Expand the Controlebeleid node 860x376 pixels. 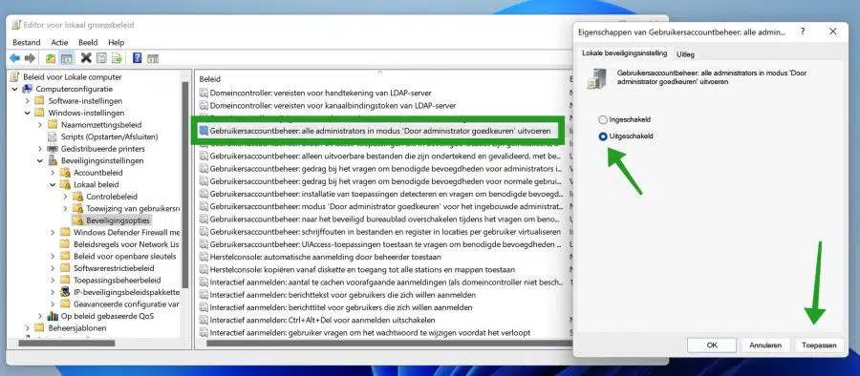tap(65, 197)
